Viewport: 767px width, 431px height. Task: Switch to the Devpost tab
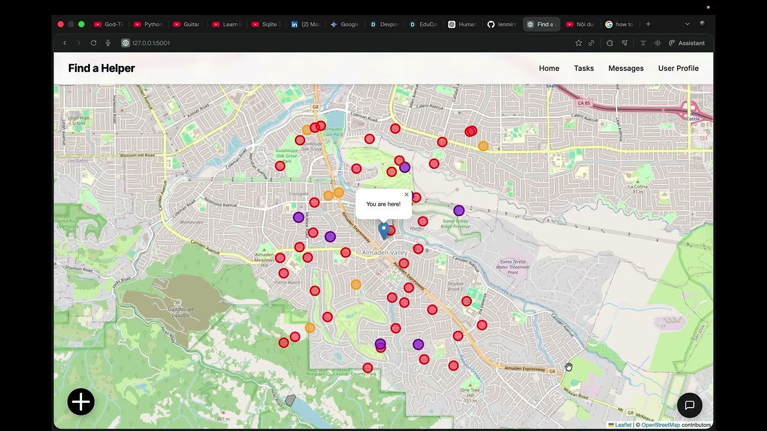[384, 25]
